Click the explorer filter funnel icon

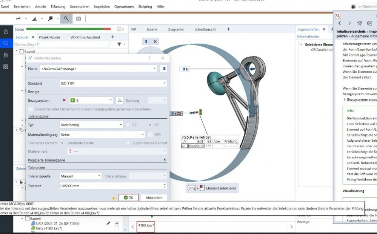click(x=119, y=44)
